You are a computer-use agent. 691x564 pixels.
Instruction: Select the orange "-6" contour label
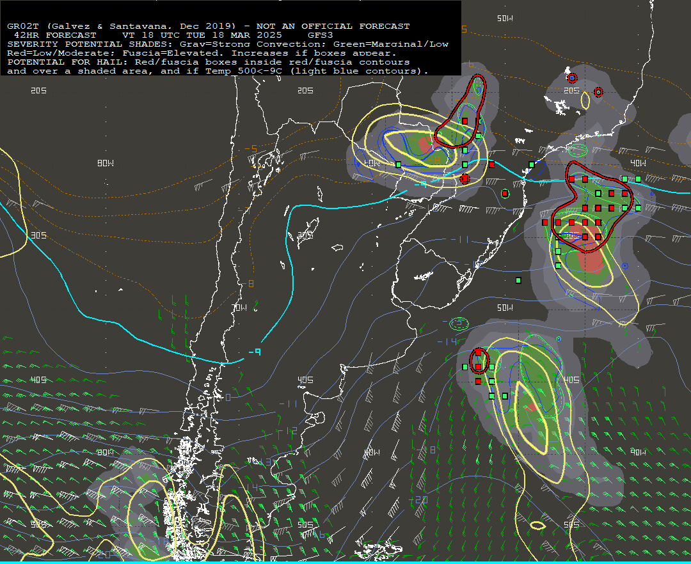[468, 65]
